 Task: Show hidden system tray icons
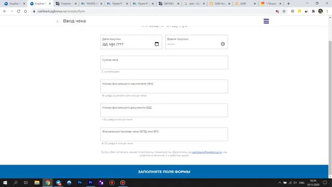(280, 183)
